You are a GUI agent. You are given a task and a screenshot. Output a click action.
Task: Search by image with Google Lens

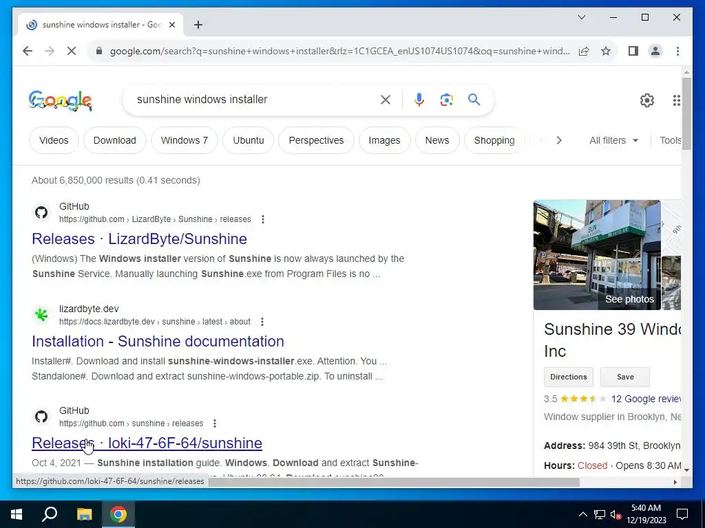click(x=446, y=100)
